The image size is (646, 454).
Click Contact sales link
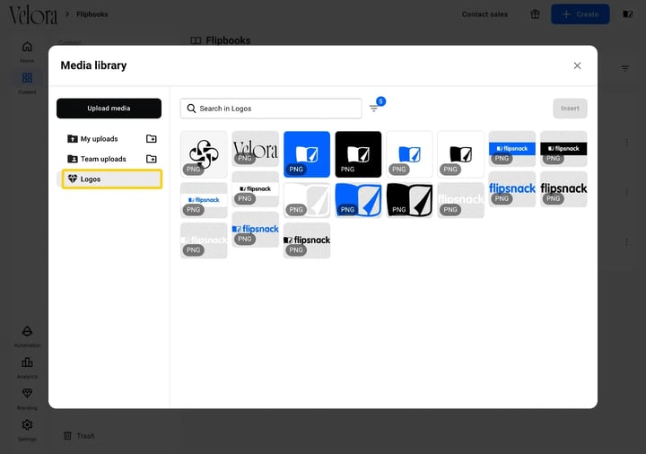[x=484, y=14]
